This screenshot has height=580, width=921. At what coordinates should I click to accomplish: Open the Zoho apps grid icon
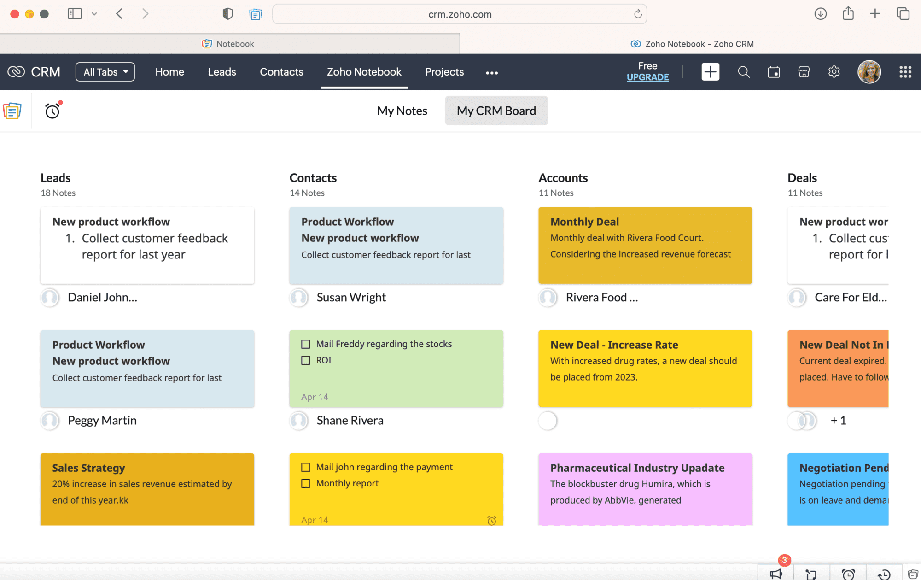(905, 72)
